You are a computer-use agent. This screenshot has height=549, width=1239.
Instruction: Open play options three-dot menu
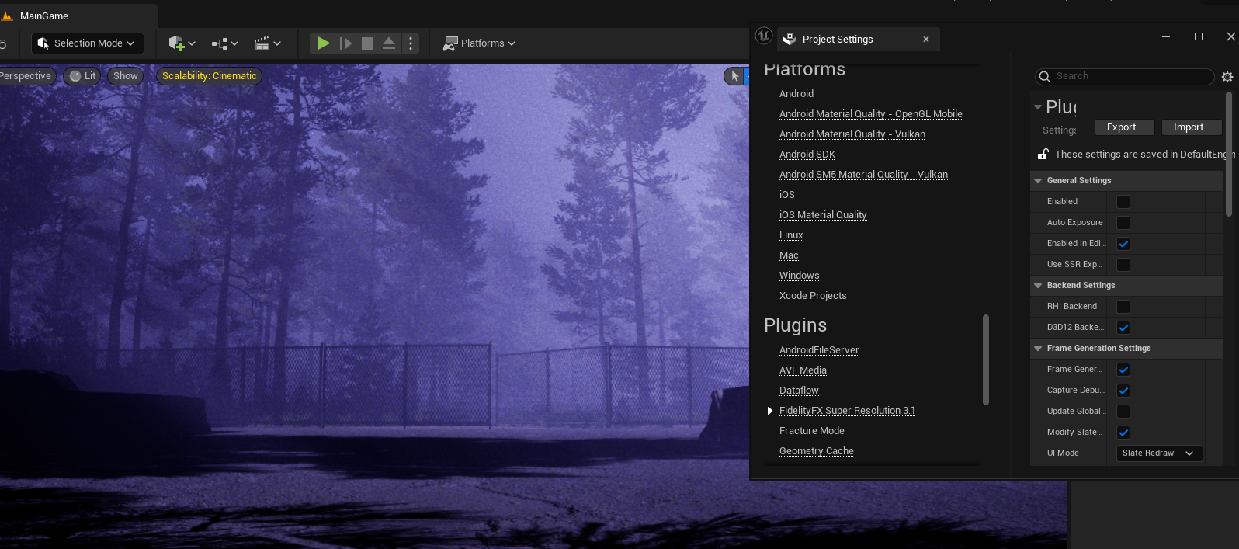[411, 43]
